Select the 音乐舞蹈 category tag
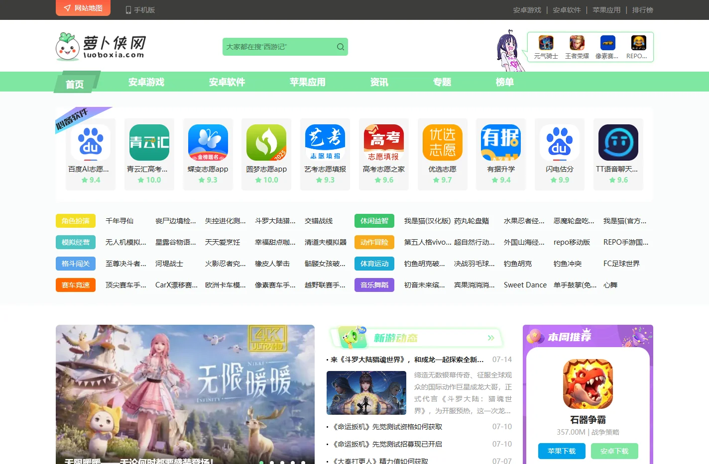 pyautogui.click(x=374, y=285)
